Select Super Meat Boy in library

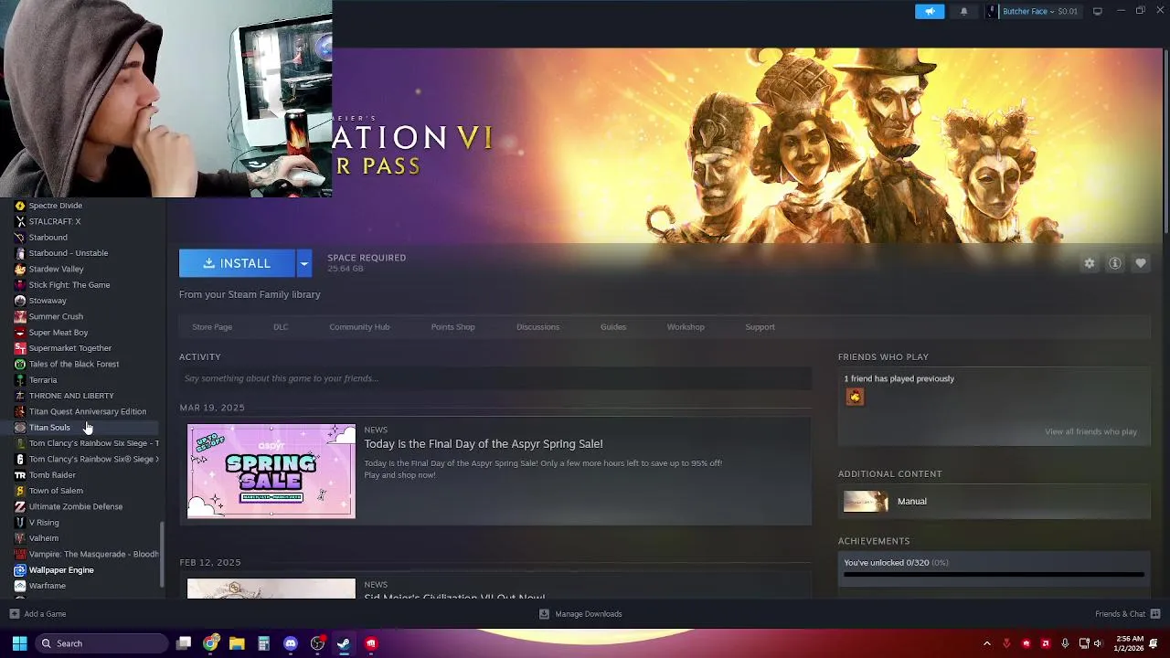(58, 333)
